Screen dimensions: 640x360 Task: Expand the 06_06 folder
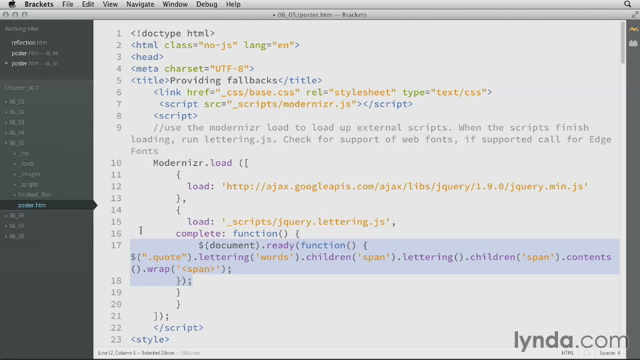(6, 215)
